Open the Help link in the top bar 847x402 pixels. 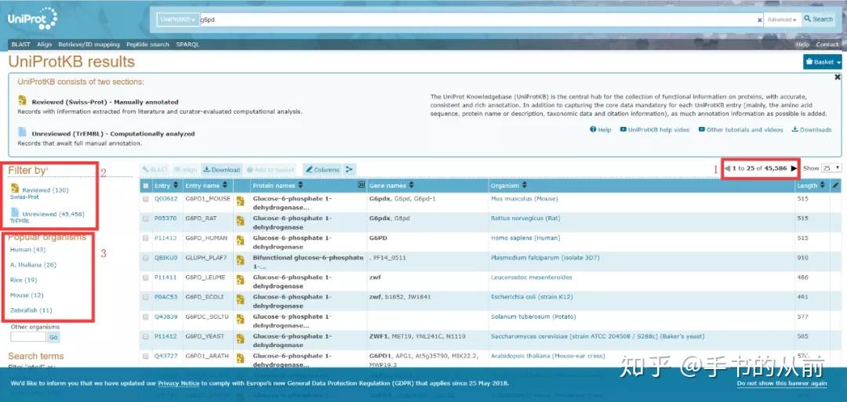coord(803,45)
